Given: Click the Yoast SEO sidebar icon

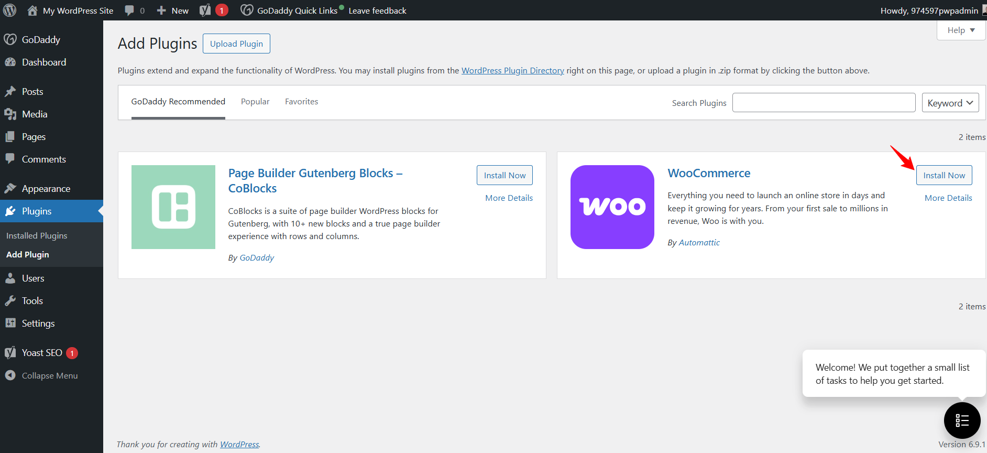Looking at the screenshot, I should (x=10, y=352).
